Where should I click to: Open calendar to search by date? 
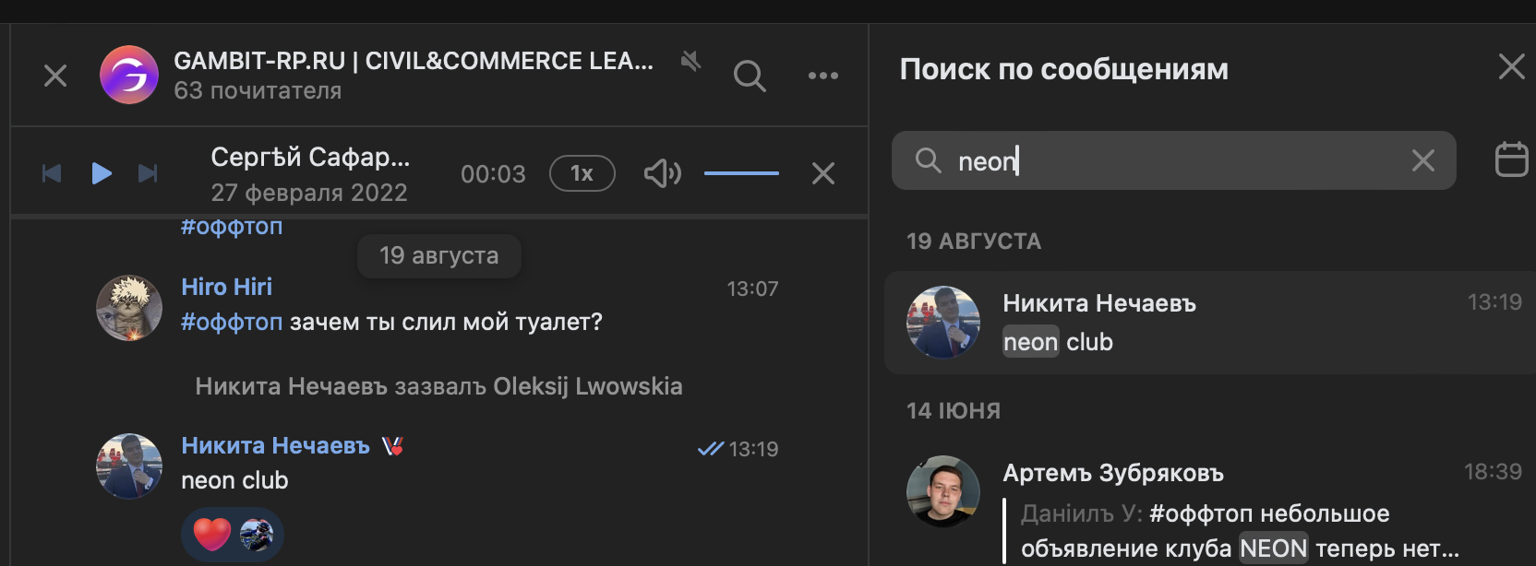(1511, 159)
